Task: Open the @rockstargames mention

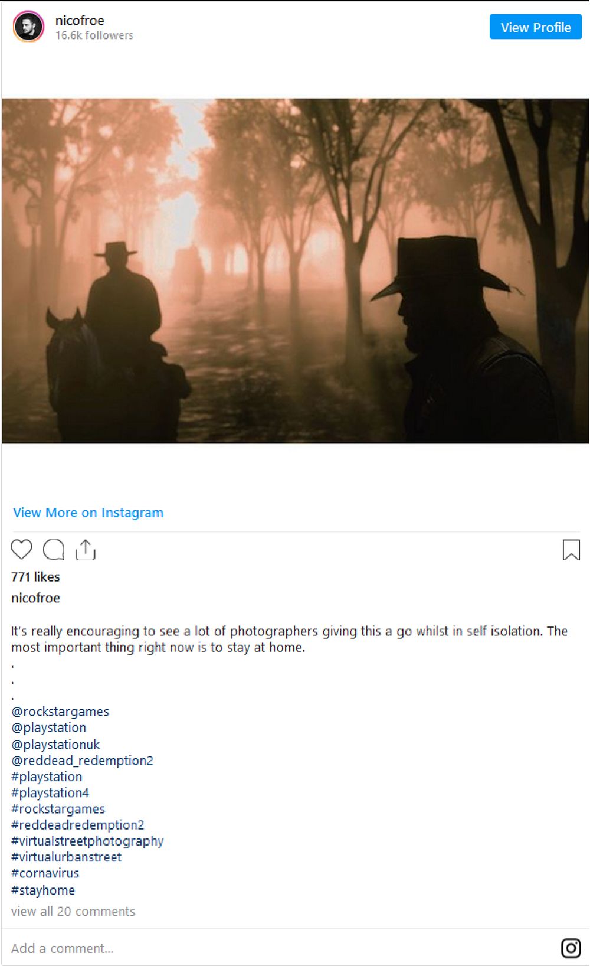Action: tap(60, 712)
